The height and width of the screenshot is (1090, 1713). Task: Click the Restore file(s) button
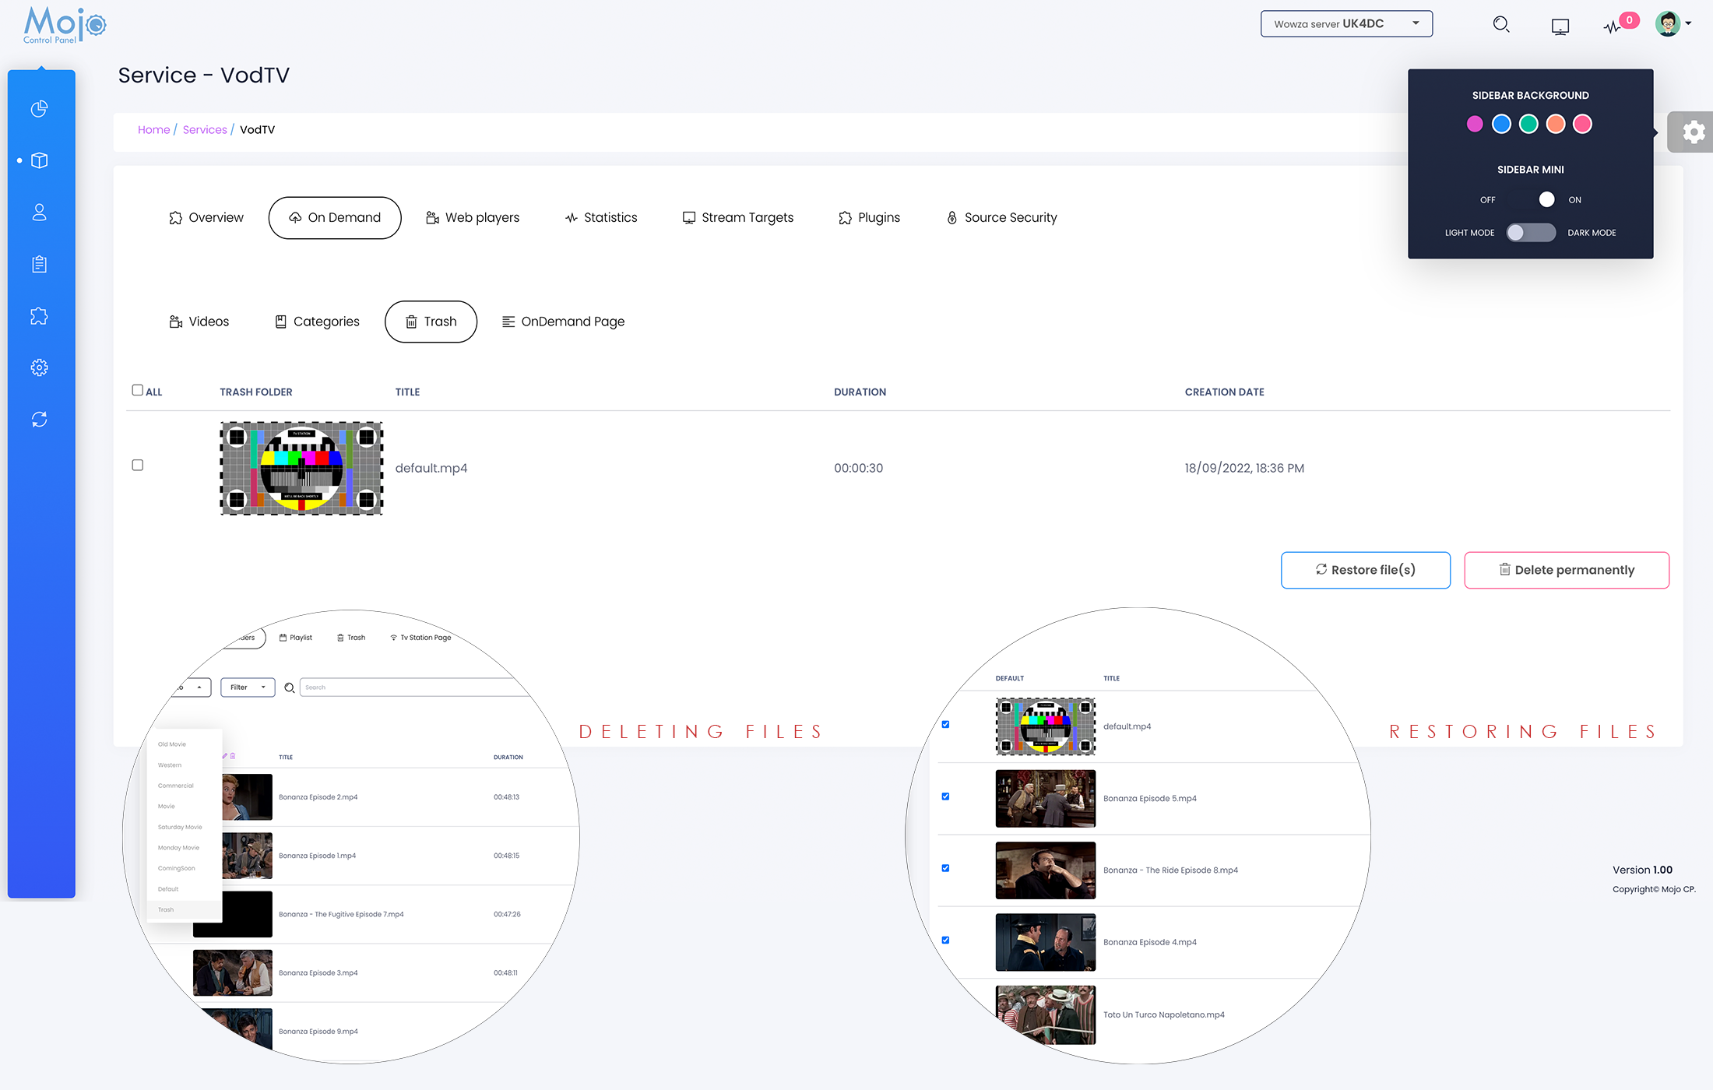(1365, 570)
